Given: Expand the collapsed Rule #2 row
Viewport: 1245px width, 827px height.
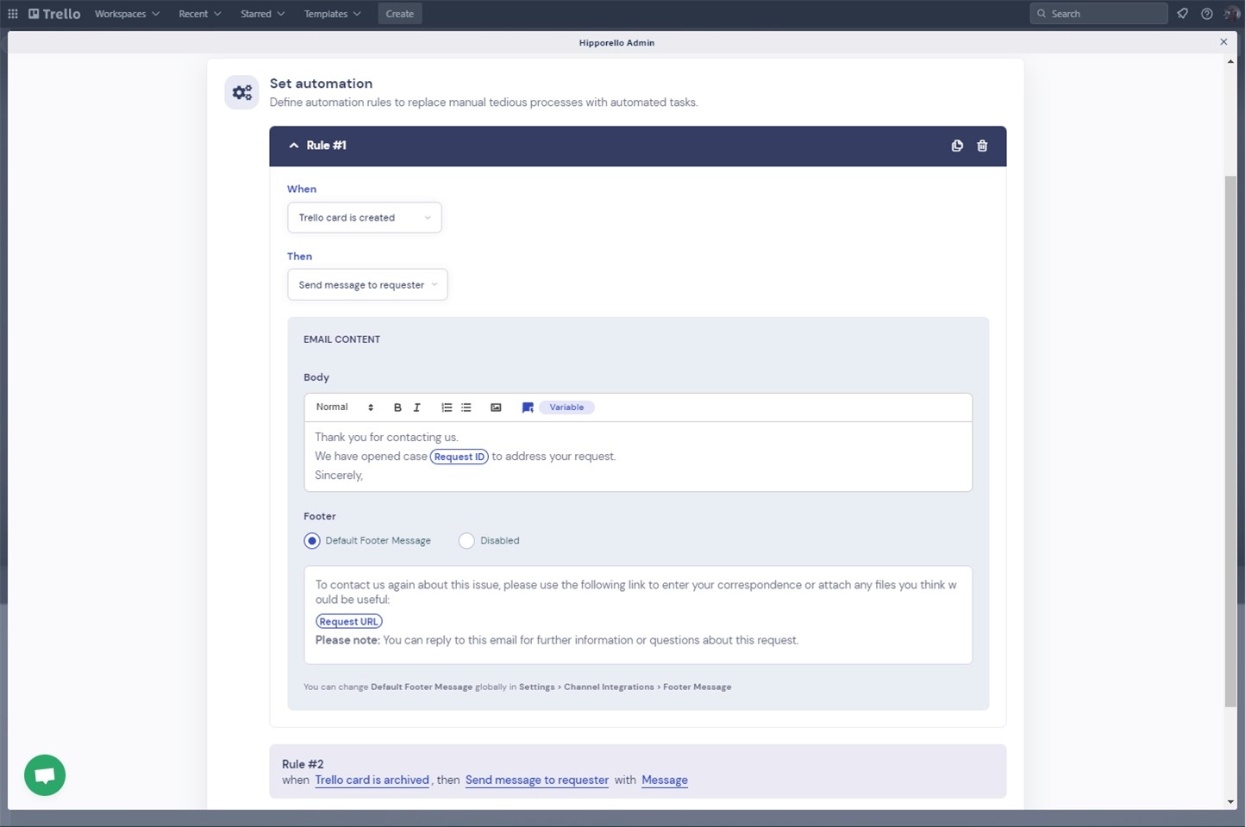Looking at the screenshot, I should (638, 771).
